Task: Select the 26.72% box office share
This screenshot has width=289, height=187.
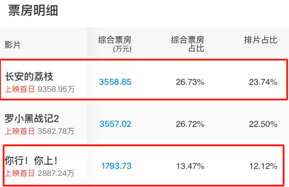Action: click(190, 124)
